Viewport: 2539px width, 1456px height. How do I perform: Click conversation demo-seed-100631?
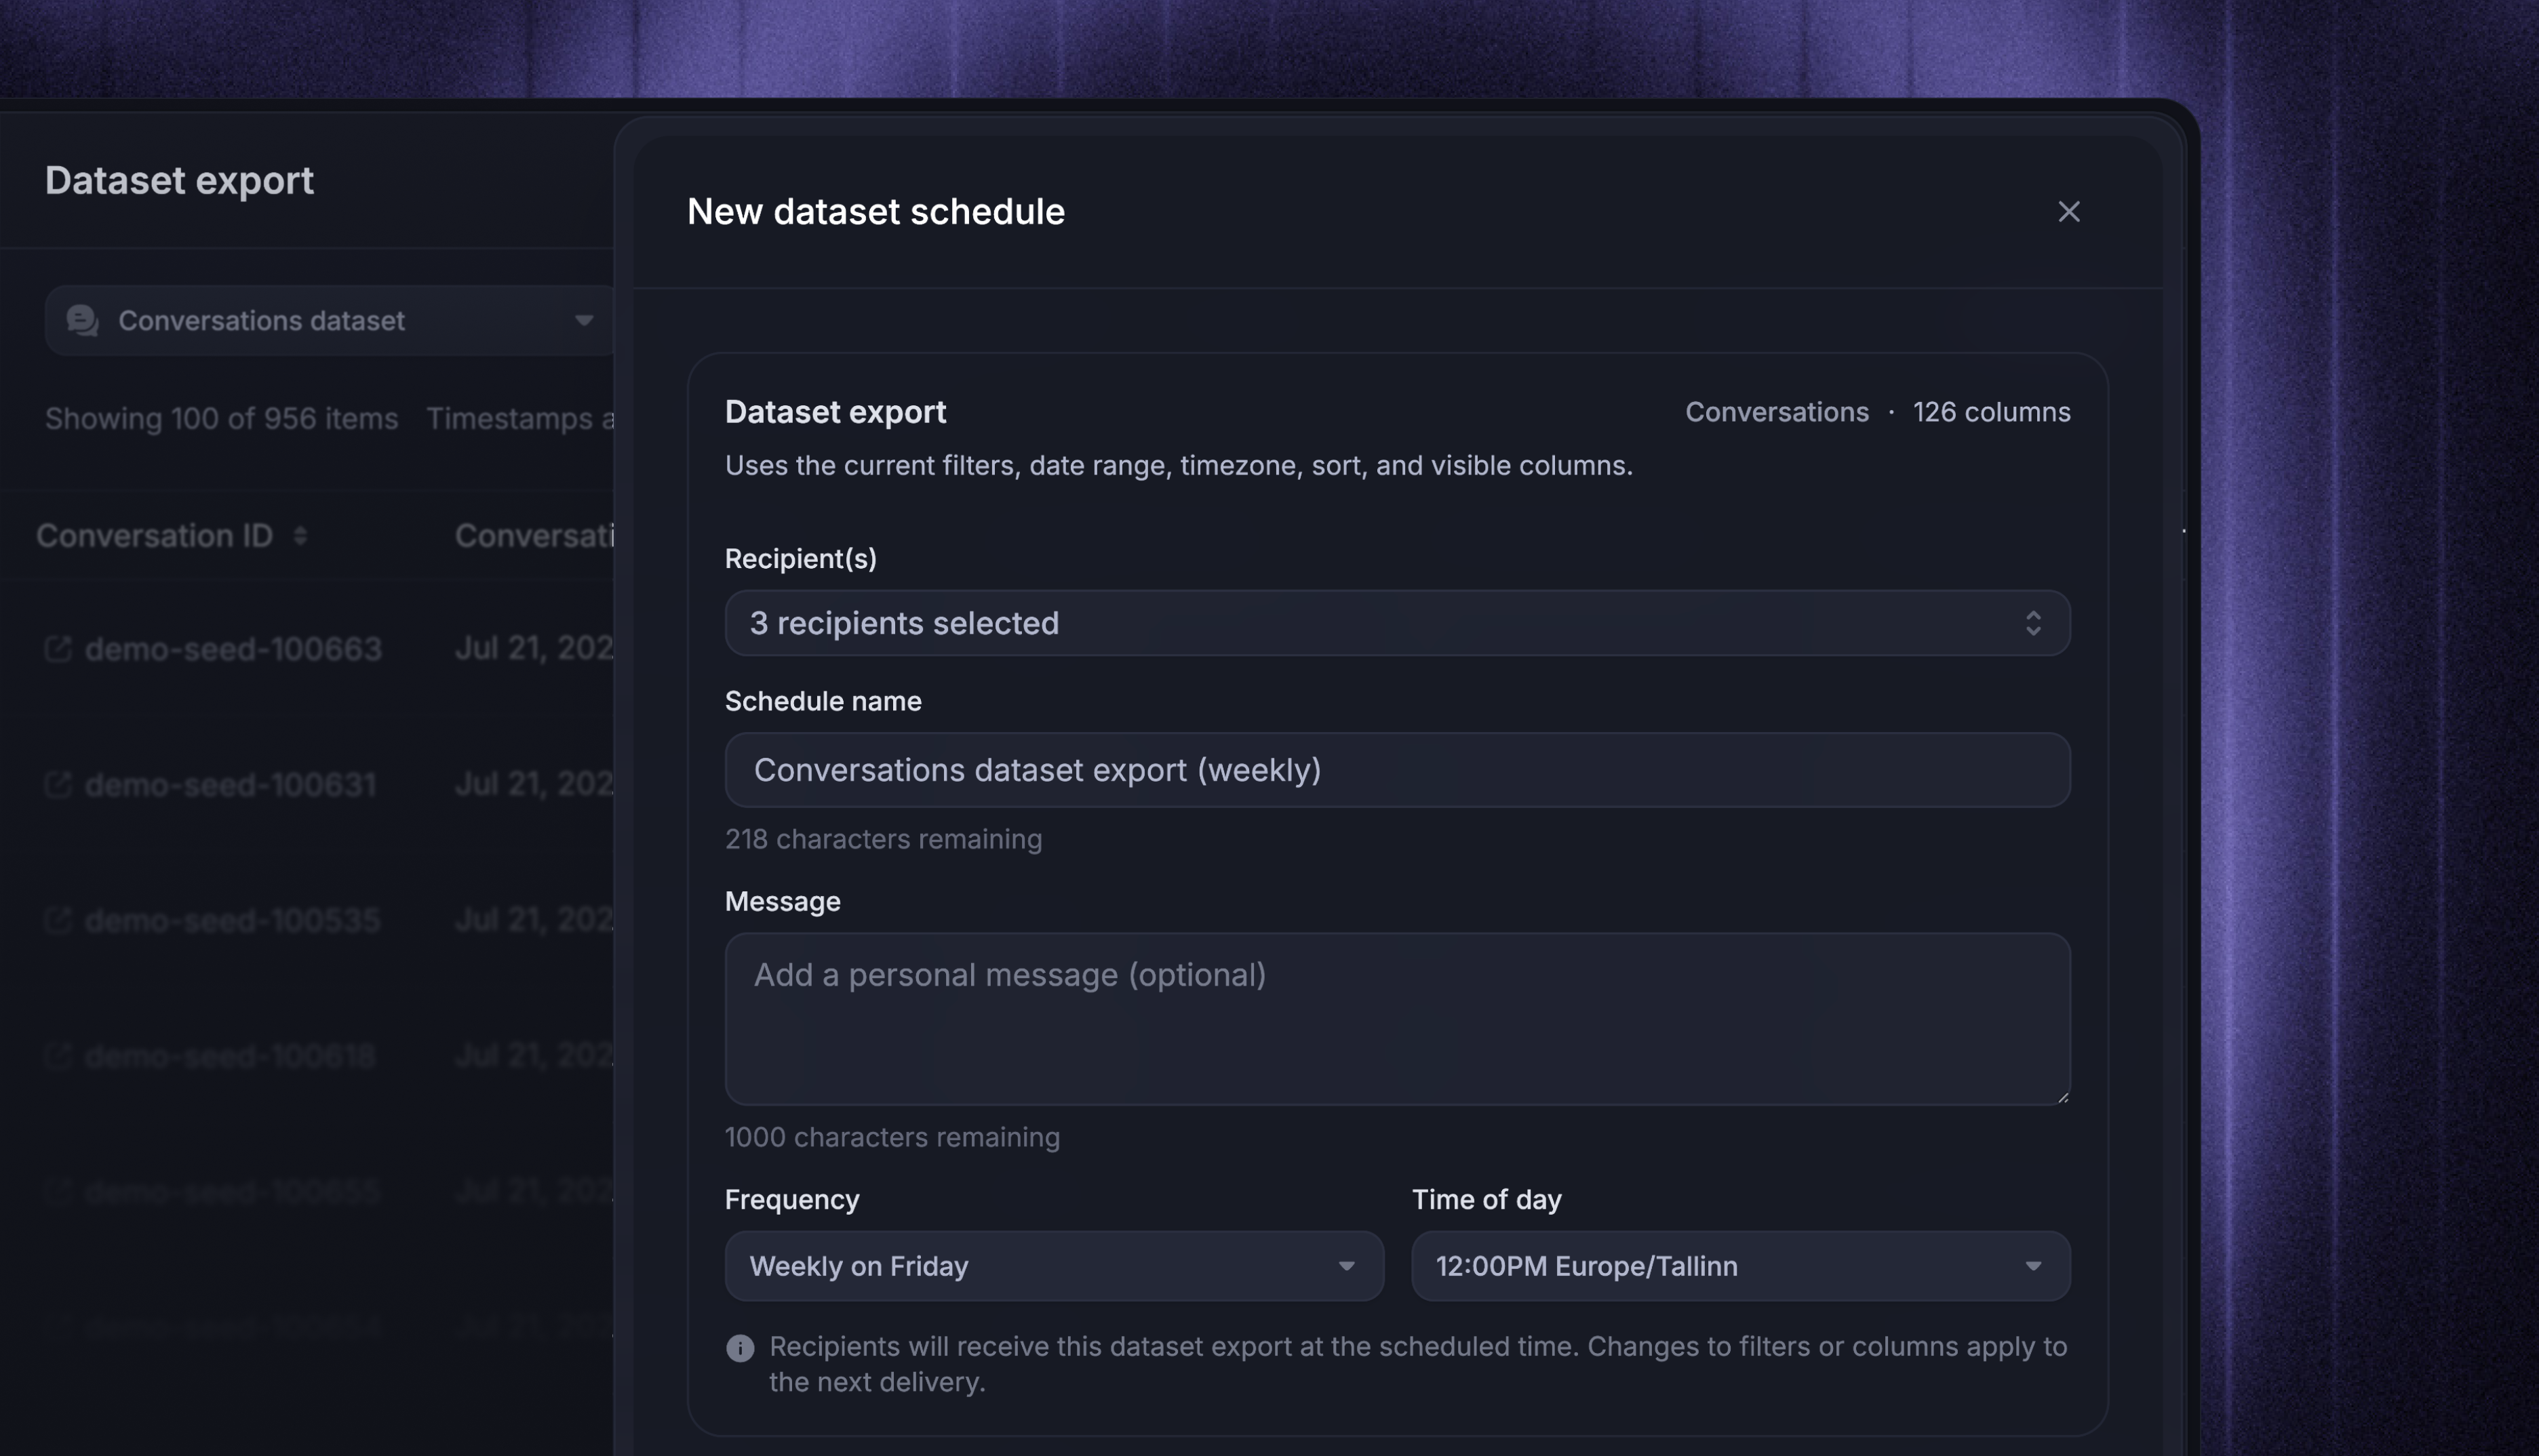(x=230, y=785)
